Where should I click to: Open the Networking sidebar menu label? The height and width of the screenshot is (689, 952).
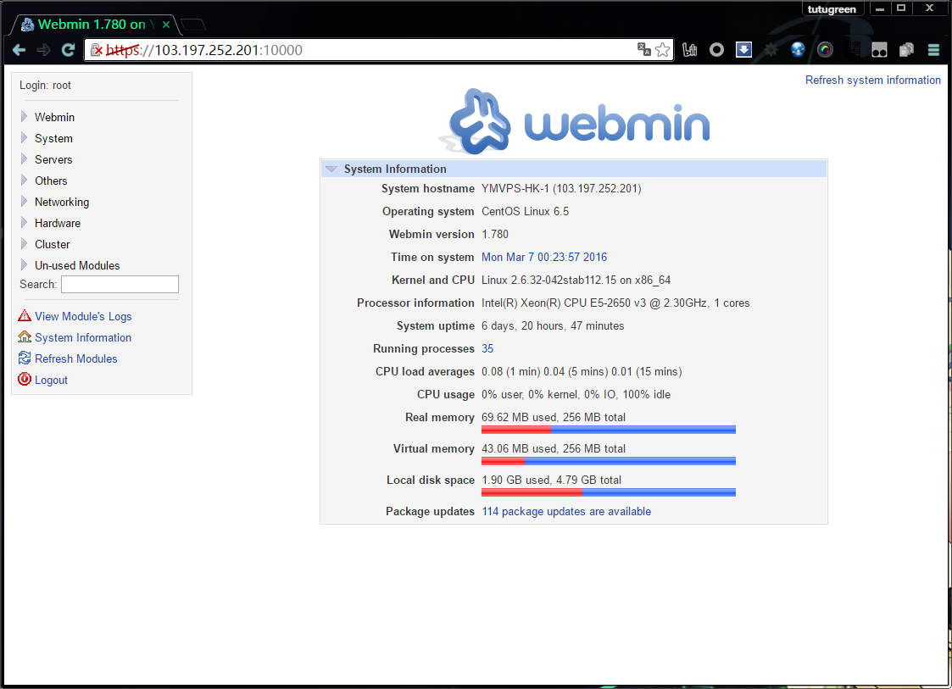(x=62, y=203)
